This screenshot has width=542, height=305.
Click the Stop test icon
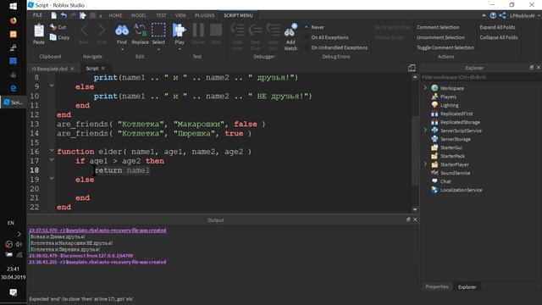coord(216,30)
